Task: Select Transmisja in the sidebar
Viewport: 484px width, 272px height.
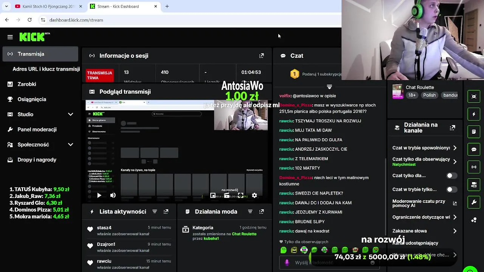Action: pos(40,54)
